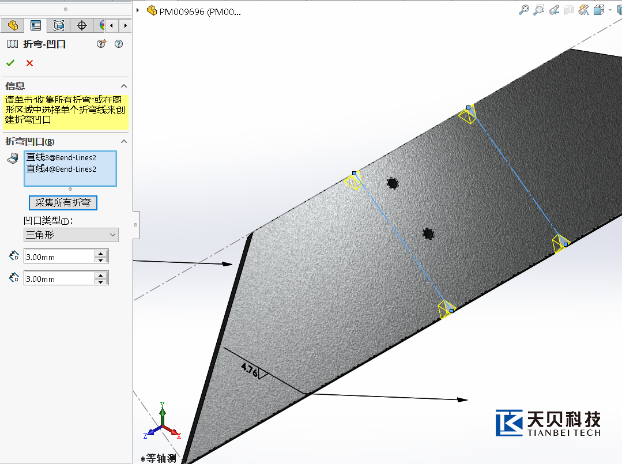
Task: Click Zoom to Area icon
Action: coord(538,10)
